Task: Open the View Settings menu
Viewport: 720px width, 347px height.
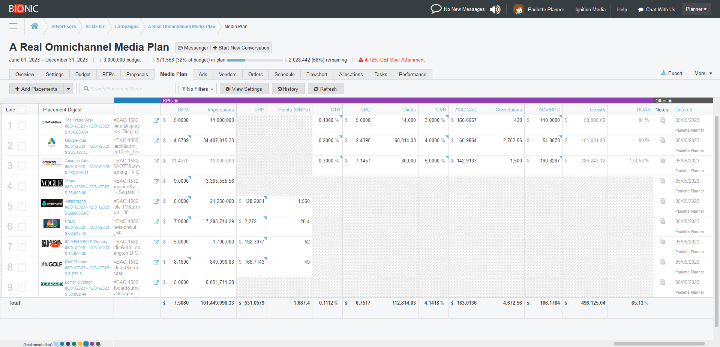Action: coord(244,89)
